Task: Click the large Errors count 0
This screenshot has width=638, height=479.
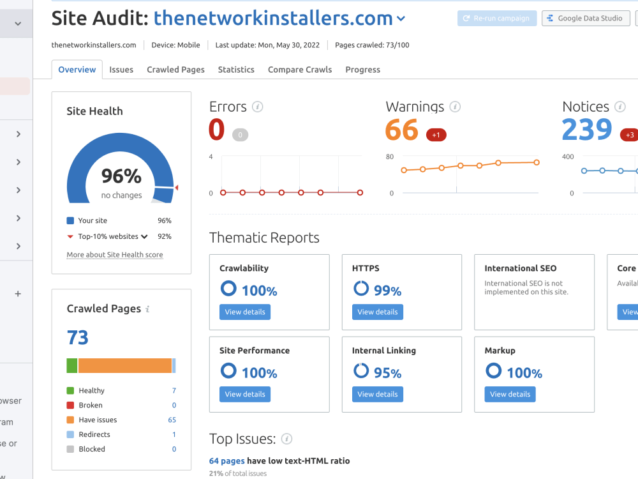Action: pyautogui.click(x=216, y=130)
